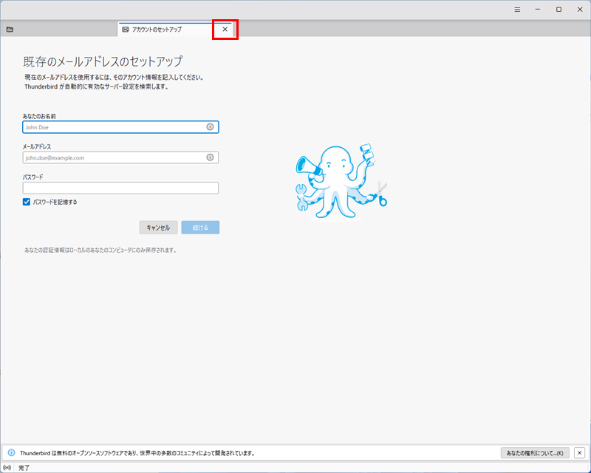Toggle the online status icon in the status bar
The height and width of the screenshot is (473, 591).
point(7,468)
